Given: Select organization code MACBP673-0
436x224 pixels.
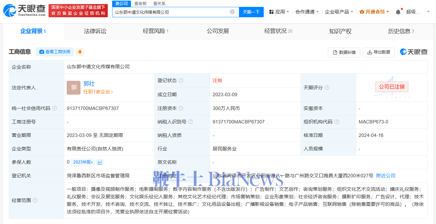Looking at the screenshot, I should (x=373, y=122).
